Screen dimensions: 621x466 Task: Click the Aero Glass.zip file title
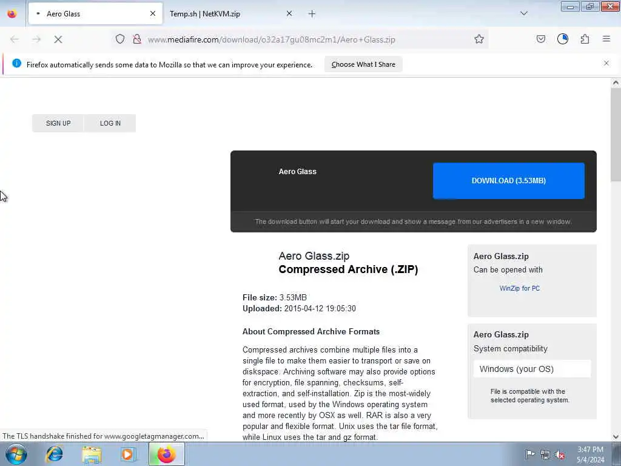click(x=314, y=256)
